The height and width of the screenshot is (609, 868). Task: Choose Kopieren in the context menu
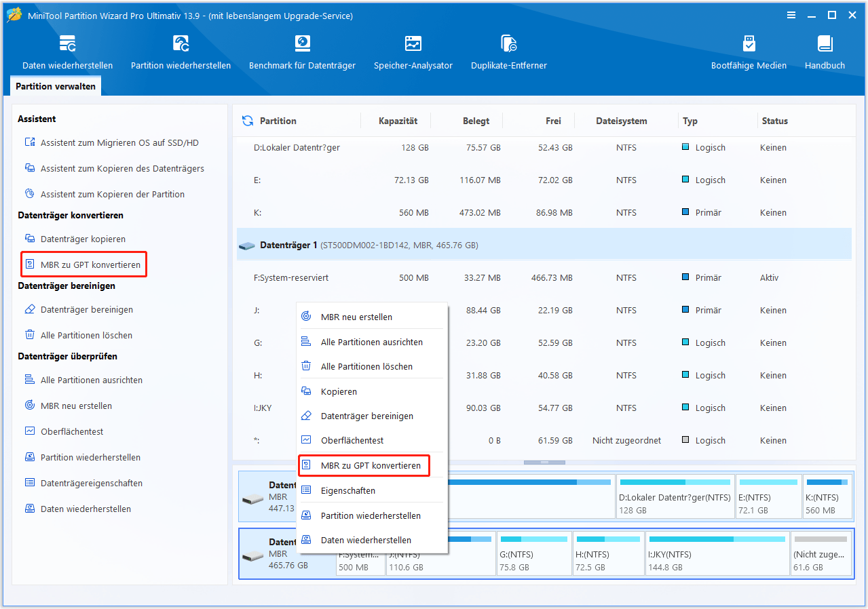tap(372, 392)
